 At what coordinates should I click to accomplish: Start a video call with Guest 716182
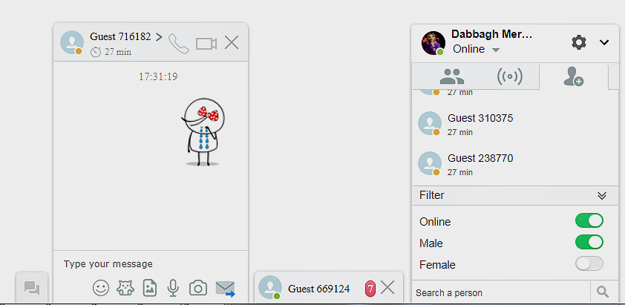click(206, 44)
